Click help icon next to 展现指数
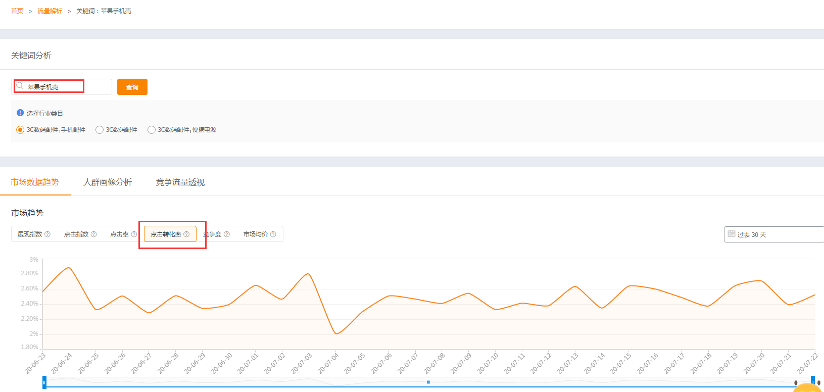Viewport: 824px width, 392px height. click(x=47, y=234)
